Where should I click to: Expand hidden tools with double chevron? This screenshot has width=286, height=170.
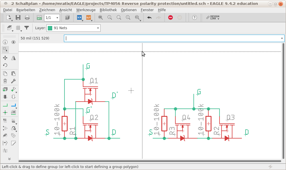[9, 159]
